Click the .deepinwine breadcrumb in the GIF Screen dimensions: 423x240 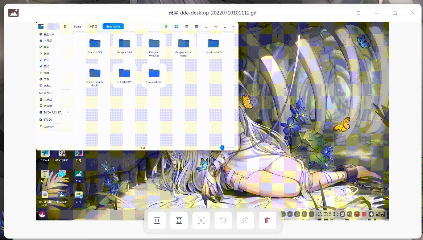pos(113,26)
